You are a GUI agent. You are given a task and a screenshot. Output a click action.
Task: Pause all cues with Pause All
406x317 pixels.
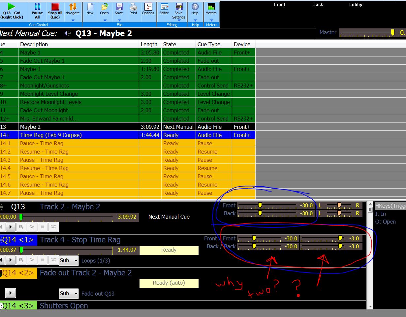[x=37, y=10]
